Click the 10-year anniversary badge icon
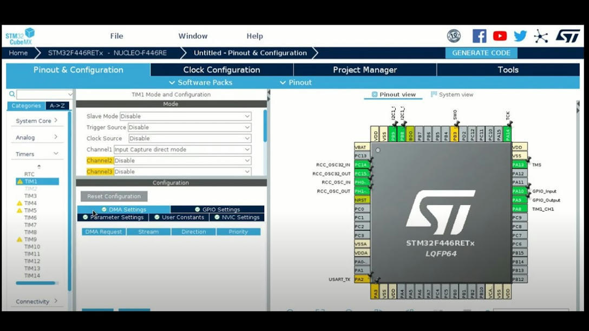Image resolution: width=589 pixels, height=331 pixels. 454,36
